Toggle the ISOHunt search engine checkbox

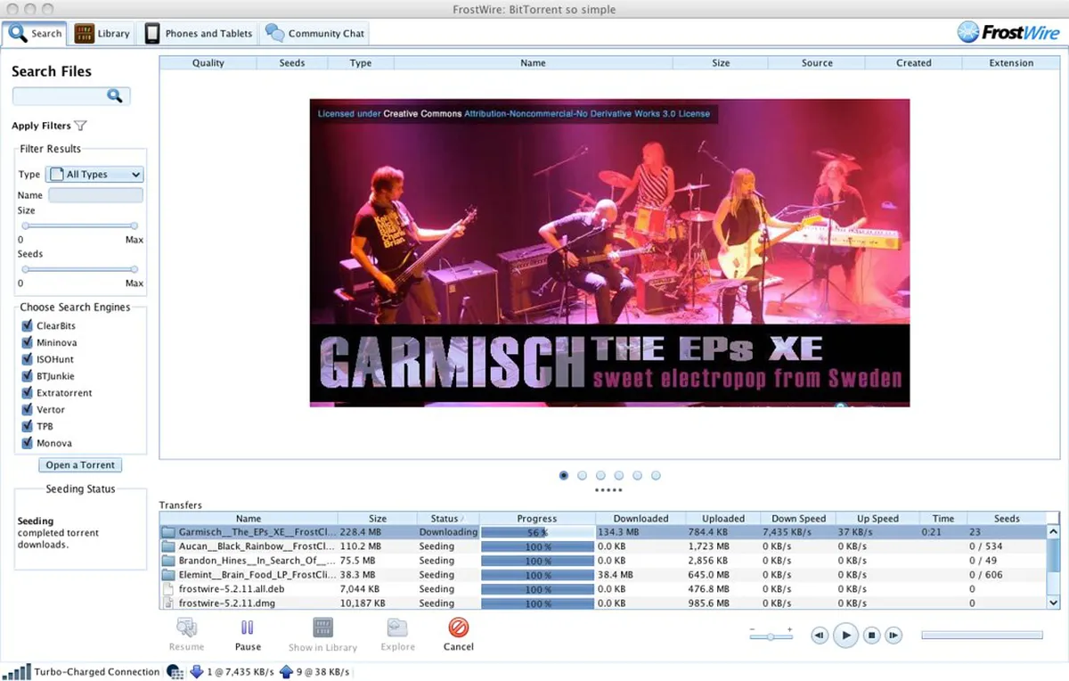27,359
